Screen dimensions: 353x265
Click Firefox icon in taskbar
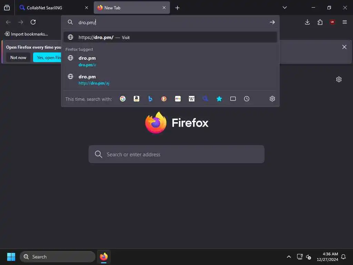(x=104, y=257)
